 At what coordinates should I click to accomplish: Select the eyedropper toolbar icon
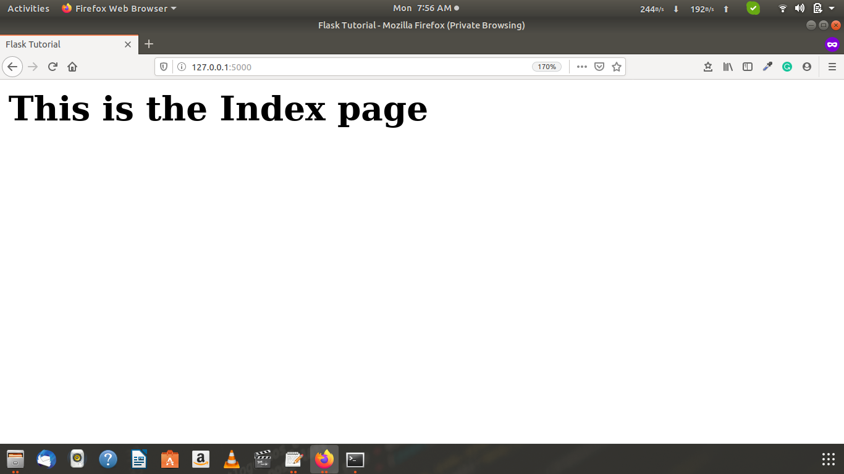(x=767, y=67)
